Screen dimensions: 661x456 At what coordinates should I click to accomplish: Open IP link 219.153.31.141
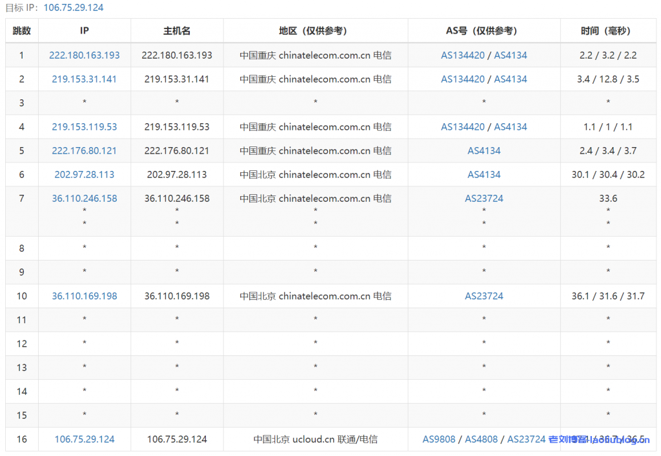coord(85,79)
